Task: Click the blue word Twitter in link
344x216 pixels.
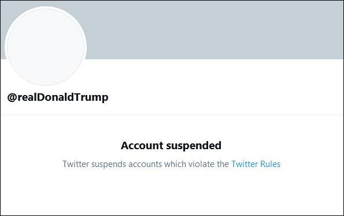Action: tap(245, 164)
